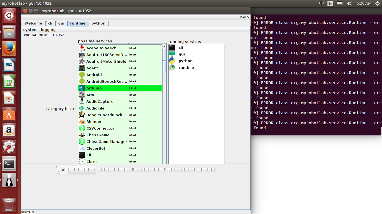Viewport: 382px width, 214px height.
Task: Select the AcapelaSpeech service icon
Action: coord(82,48)
